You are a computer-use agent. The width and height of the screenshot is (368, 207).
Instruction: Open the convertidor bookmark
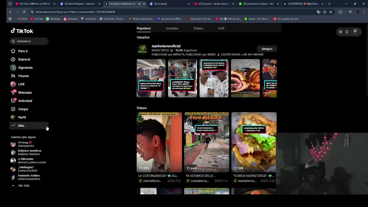click(89, 19)
